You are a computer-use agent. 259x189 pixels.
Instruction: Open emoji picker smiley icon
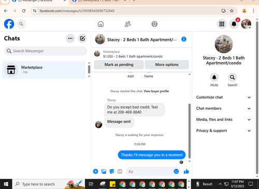pos(176,171)
